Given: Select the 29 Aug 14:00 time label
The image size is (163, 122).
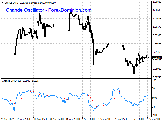Looking at the screenshot, I should tap(24, 119).
